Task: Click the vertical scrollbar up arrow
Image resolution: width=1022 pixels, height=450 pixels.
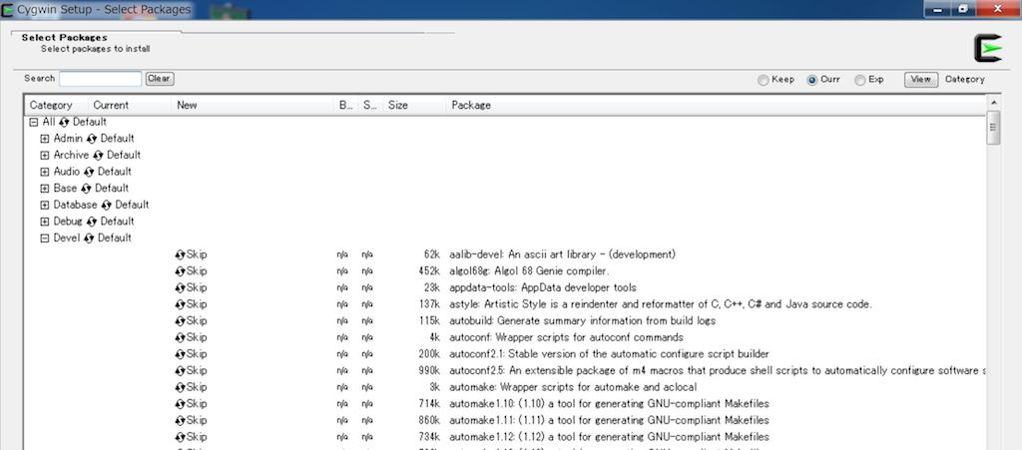Action: (x=993, y=102)
